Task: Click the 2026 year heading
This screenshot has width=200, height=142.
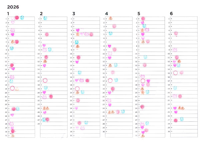Action: tap(13, 7)
